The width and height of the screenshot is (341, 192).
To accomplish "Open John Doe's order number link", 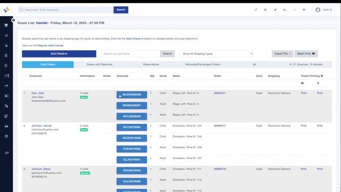I will click(x=220, y=93).
